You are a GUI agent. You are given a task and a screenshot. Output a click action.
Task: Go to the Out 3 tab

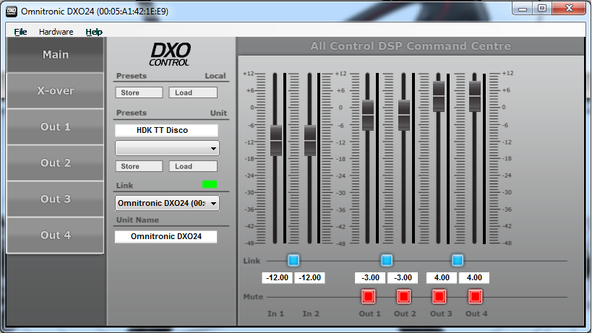click(55, 199)
